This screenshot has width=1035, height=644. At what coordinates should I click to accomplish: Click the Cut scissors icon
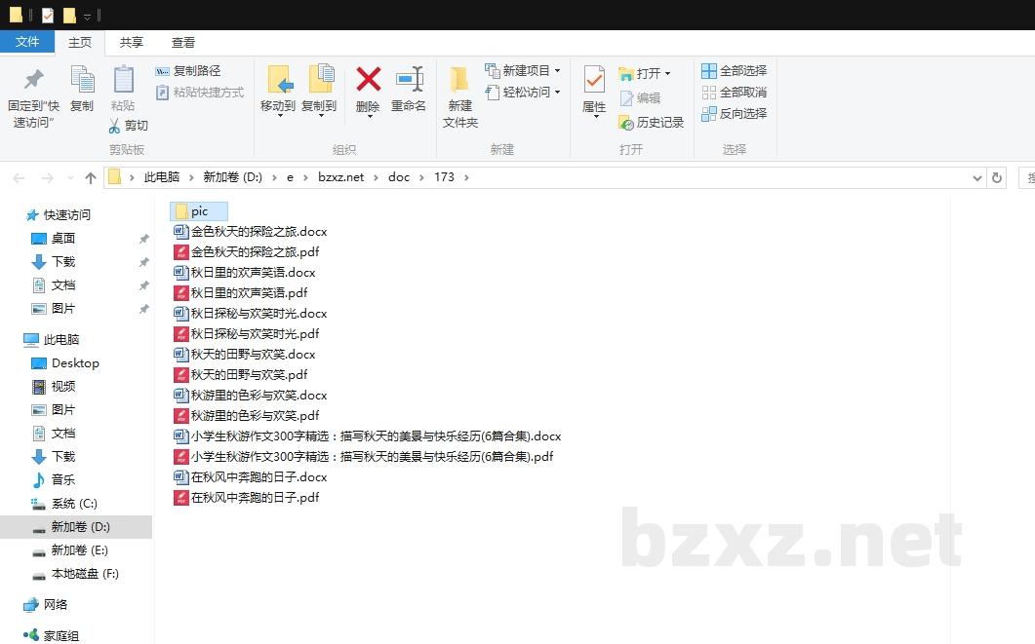click(x=114, y=126)
